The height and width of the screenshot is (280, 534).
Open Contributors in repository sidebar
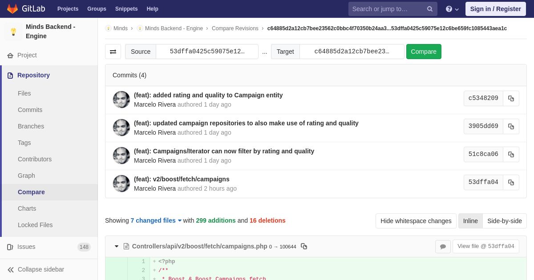pos(35,159)
